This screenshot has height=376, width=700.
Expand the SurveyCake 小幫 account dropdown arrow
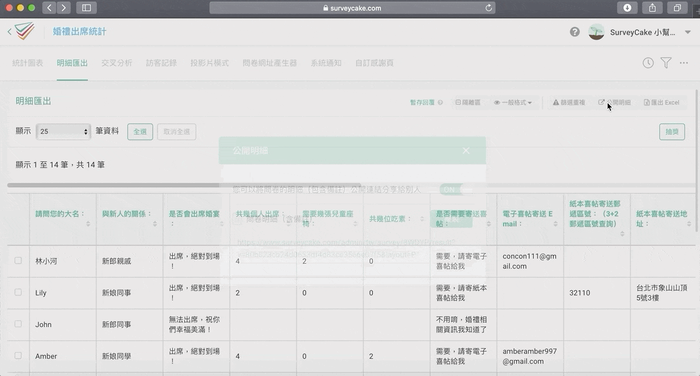tap(688, 32)
